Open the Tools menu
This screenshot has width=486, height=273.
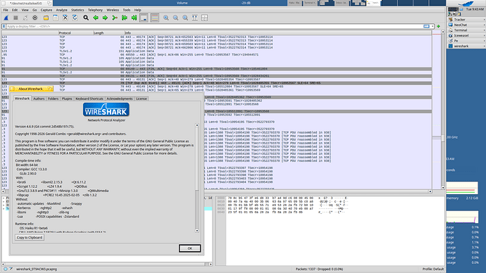(x=127, y=10)
